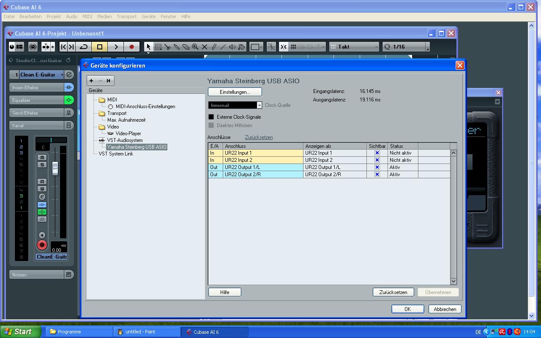
Task: Toggle Externe Clock-Signale checkbox
Action: [211, 117]
